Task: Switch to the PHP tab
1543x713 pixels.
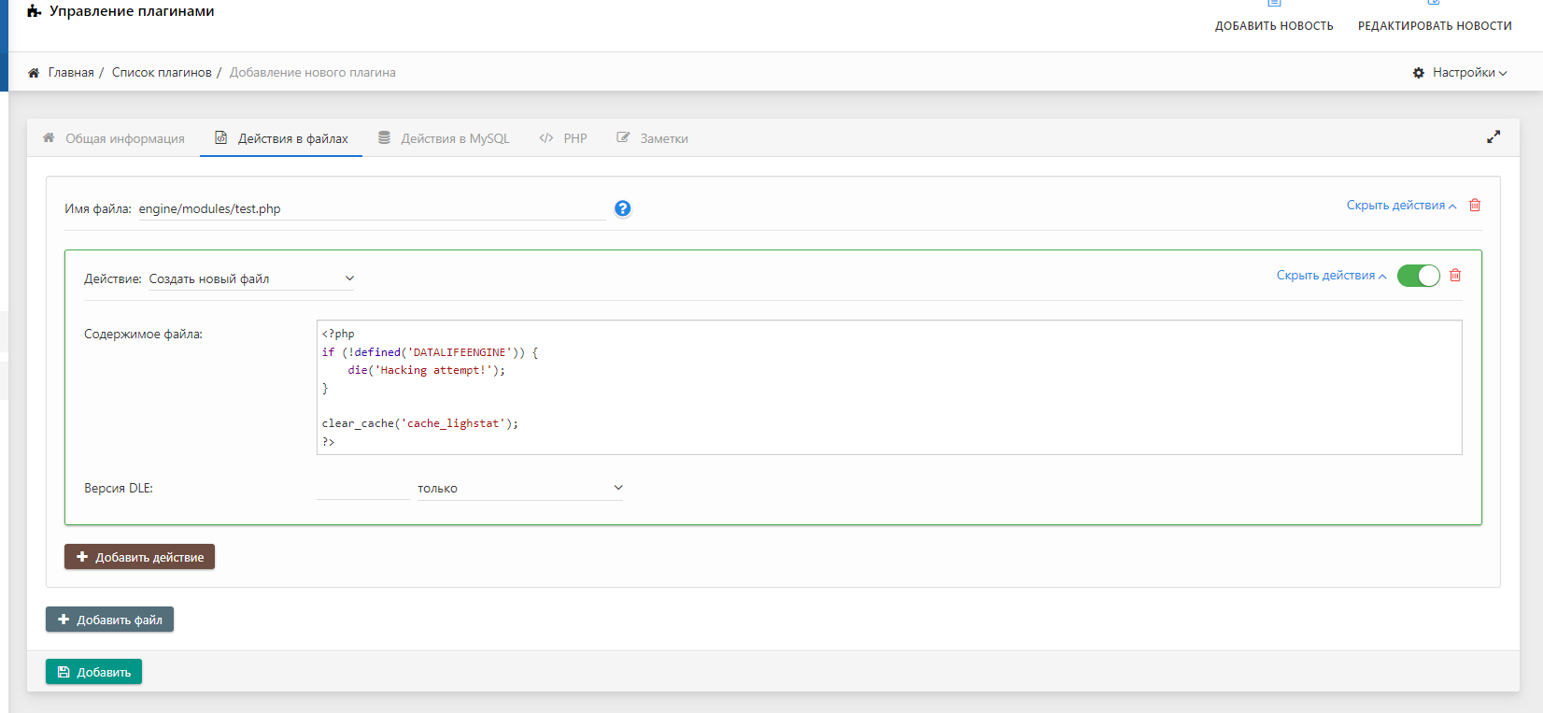Action: (563, 138)
